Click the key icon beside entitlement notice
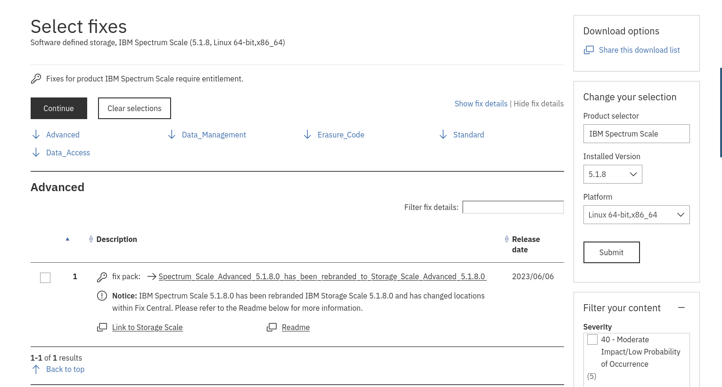This screenshot has height=387, width=722. point(36,79)
